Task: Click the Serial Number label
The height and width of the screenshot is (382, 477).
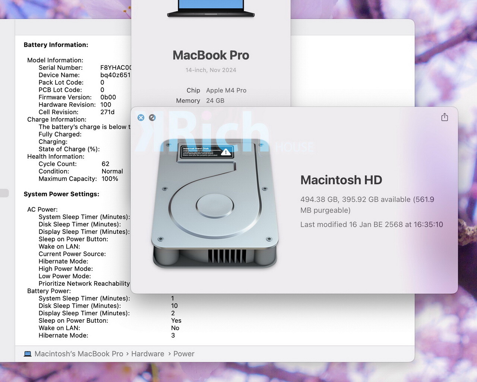Action: click(x=61, y=68)
